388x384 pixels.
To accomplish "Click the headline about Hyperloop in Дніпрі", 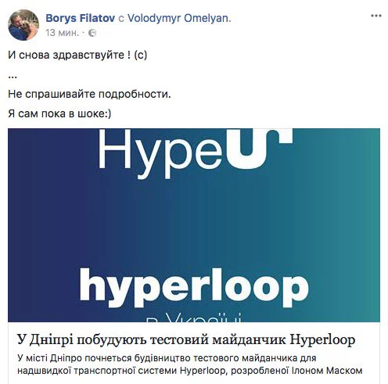I will (186, 339).
